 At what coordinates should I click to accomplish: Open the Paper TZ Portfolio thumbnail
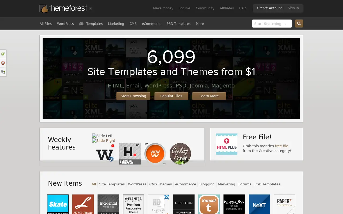point(285,204)
